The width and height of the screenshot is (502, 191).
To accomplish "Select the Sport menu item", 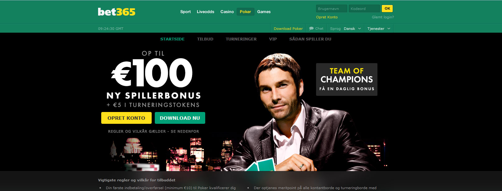I will [x=186, y=12].
